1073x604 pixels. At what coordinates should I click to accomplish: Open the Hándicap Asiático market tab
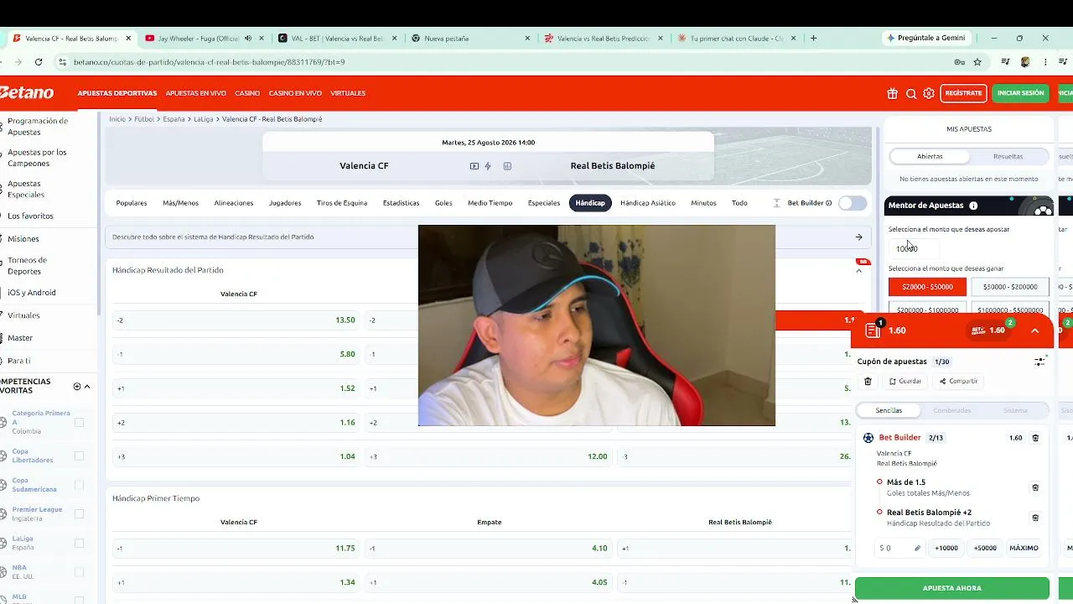coord(648,203)
